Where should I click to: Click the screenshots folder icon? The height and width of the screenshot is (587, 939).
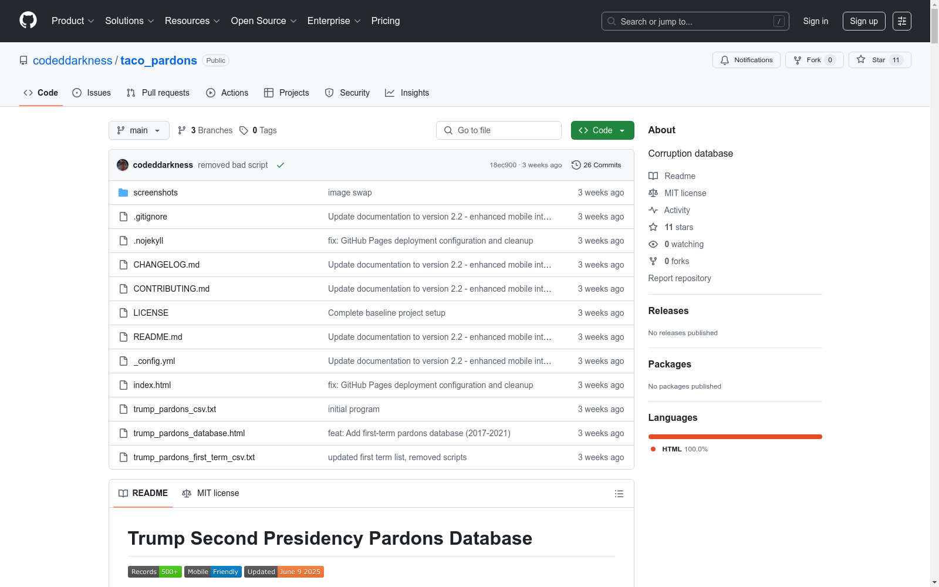tap(123, 193)
